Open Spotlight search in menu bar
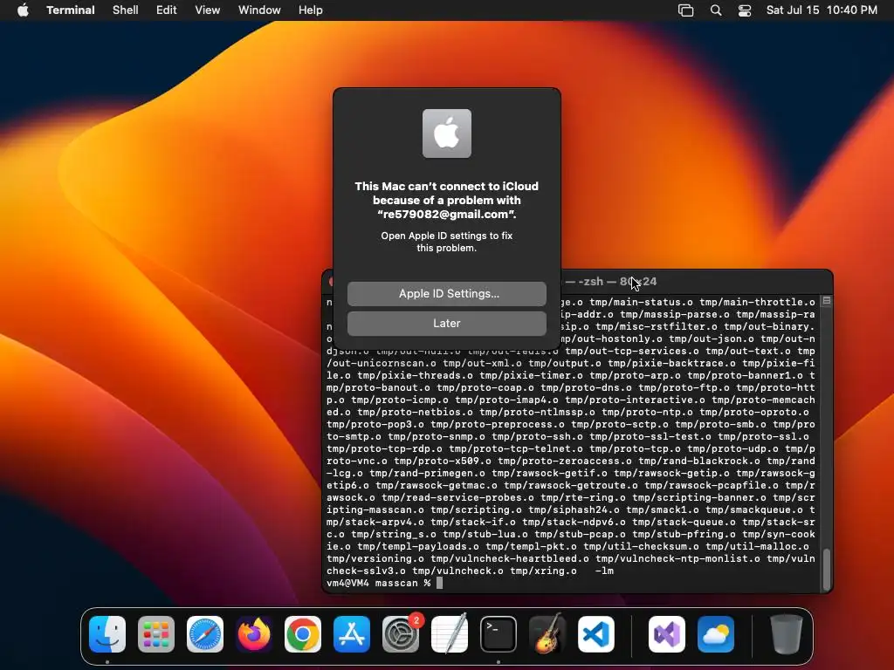The image size is (894, 670). point(716,10)
